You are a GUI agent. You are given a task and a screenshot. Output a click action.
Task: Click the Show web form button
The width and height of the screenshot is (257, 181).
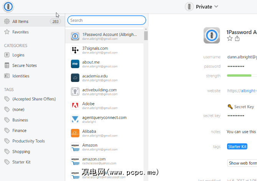coord(242,163)
